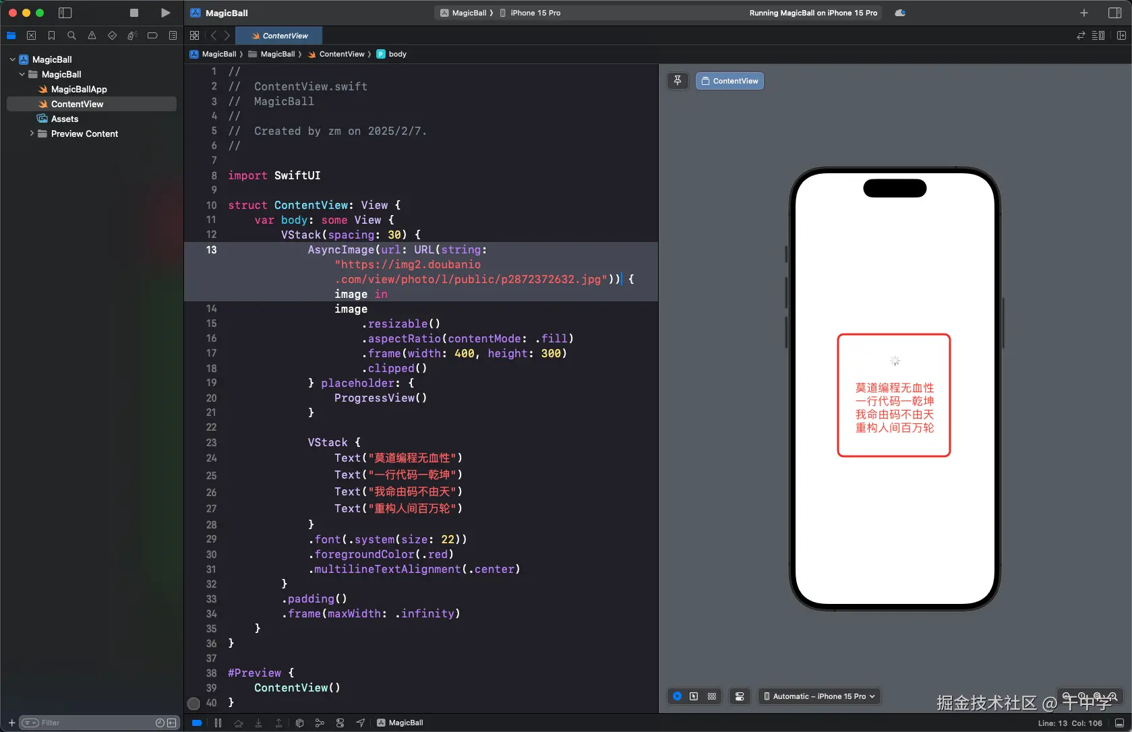Choose iPhone 15 Pro run destination
The height and width of the screenshot is (732, 1132).
531,13
